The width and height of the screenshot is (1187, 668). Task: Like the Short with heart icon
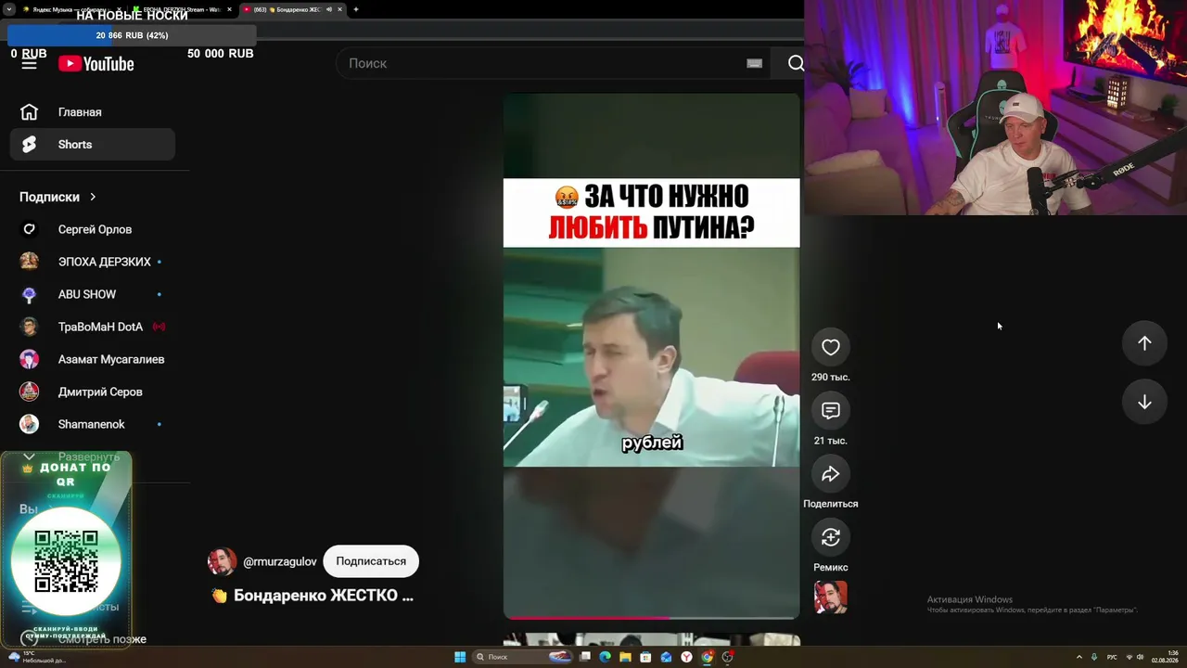coord(831,347)
